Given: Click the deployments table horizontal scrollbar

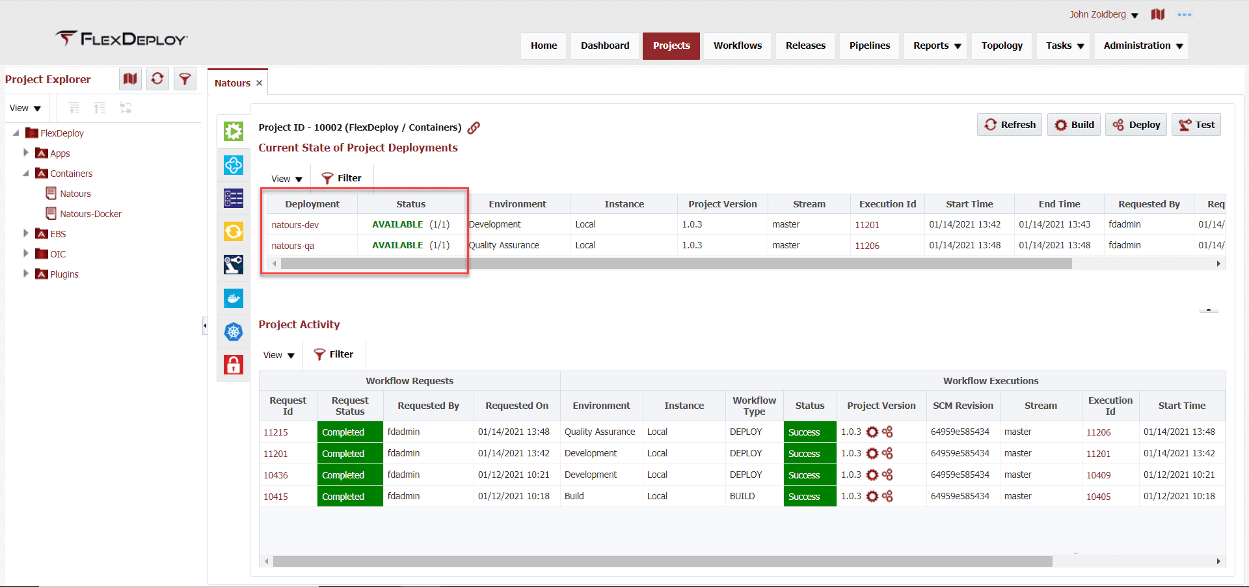Looking at the screenshot, I should [x=677, y=264].
